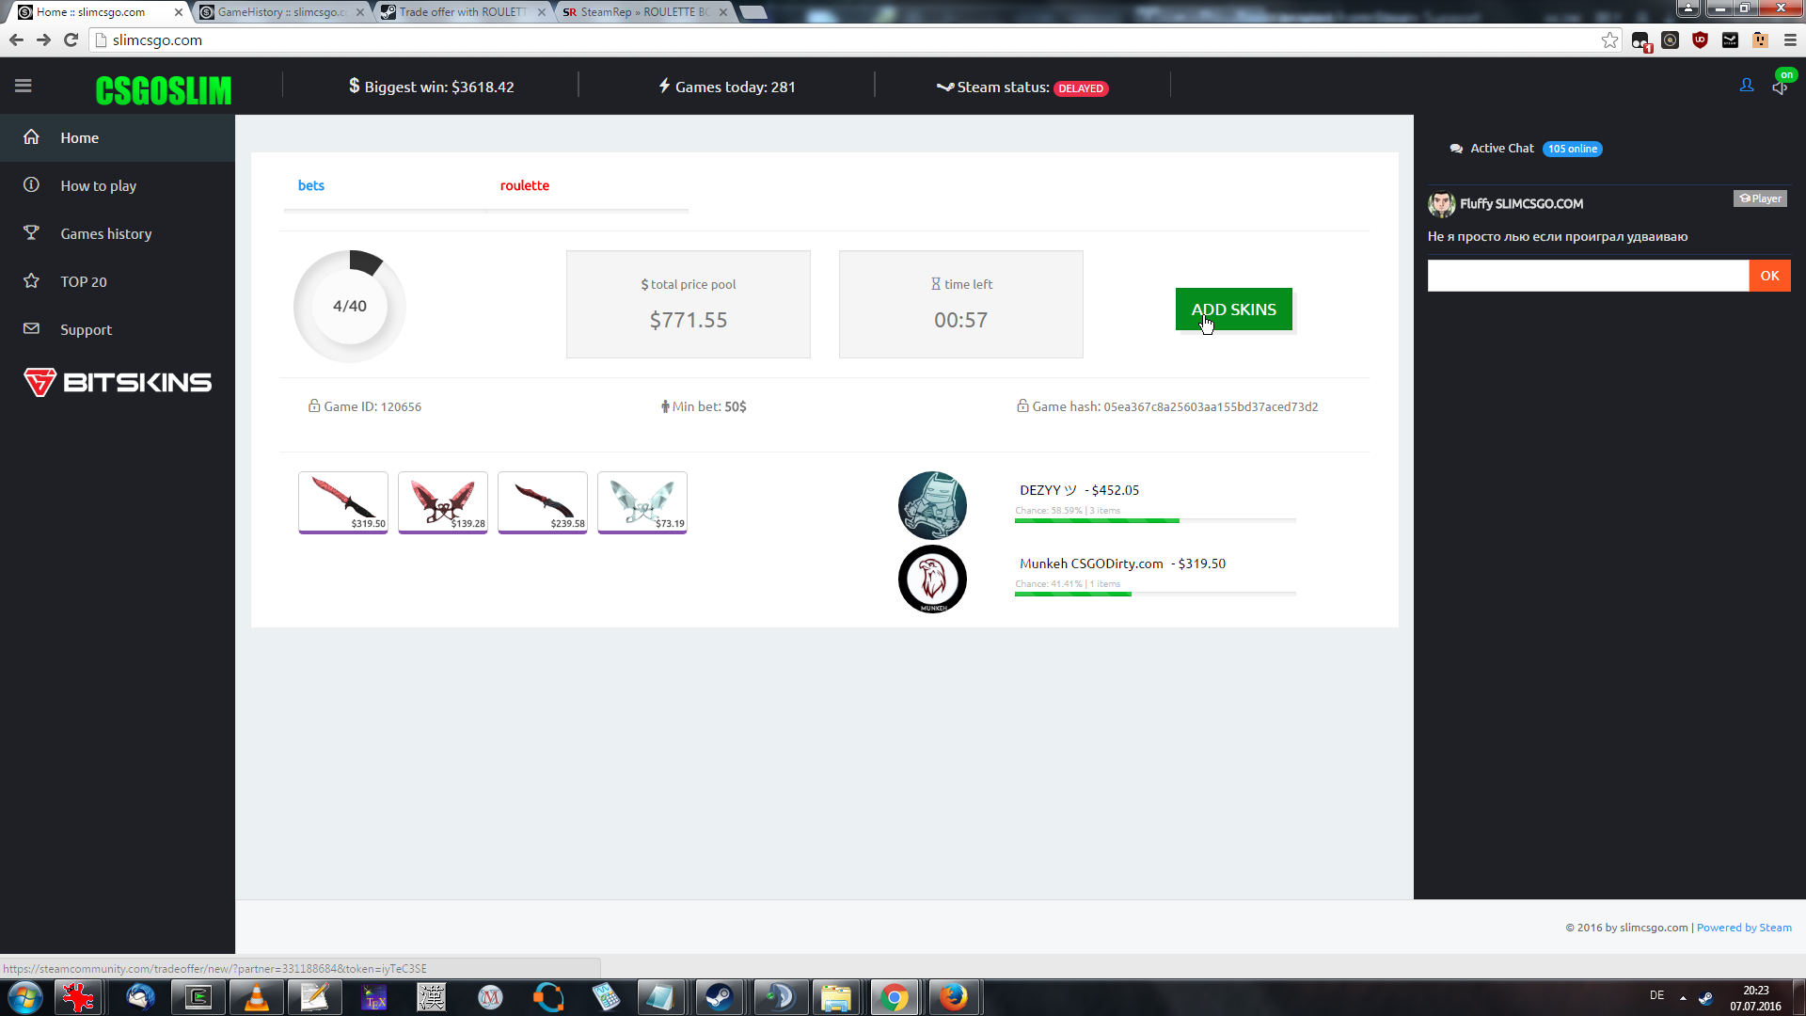This screenshot has height=1016, width=1806.
Task: Reload the page using refresh icon
Action: pos(71,40)
